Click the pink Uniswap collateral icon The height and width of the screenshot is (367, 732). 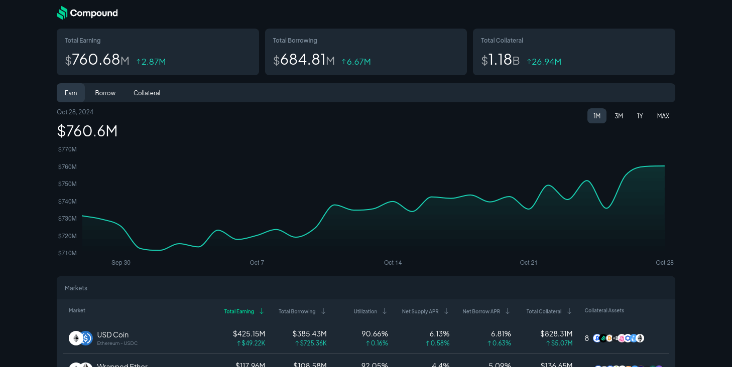click(622, 338)
